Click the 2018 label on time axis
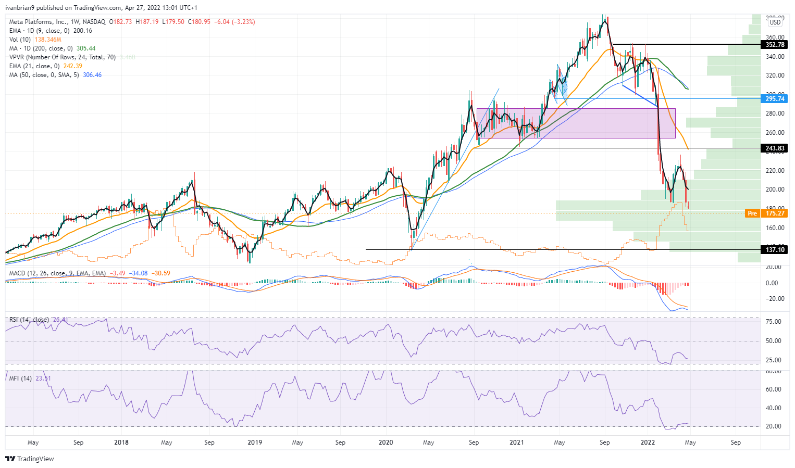795x468 pixels. tap(121, 442)
